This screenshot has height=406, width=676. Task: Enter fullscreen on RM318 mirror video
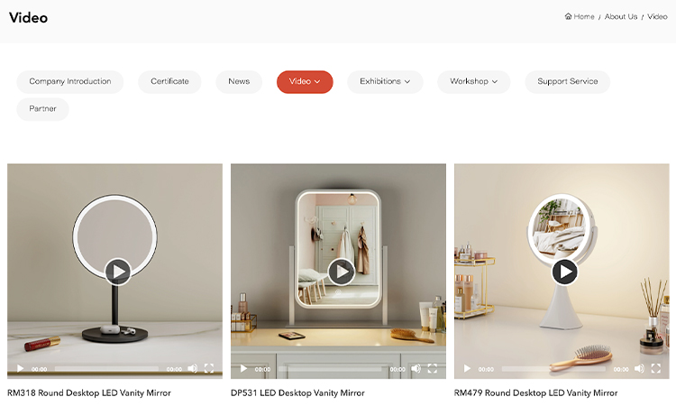coord(209,368)
